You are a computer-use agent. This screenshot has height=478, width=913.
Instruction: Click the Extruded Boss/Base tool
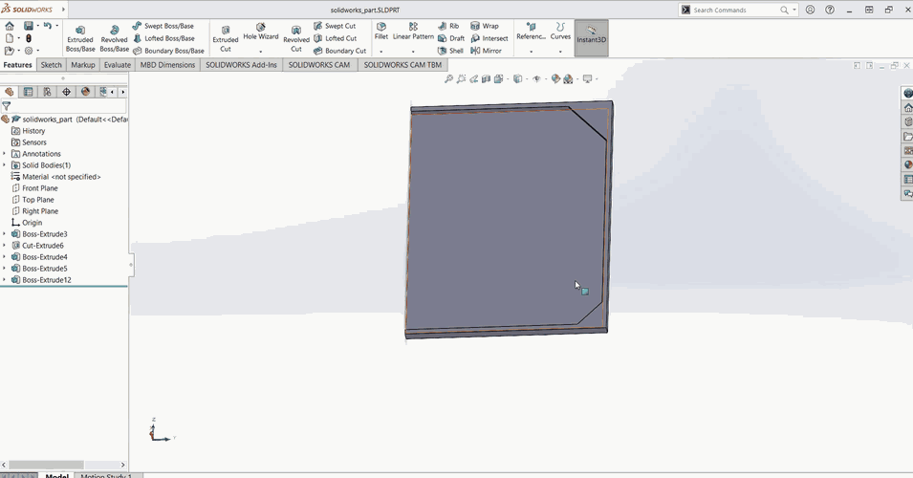[x=80, y=38]
